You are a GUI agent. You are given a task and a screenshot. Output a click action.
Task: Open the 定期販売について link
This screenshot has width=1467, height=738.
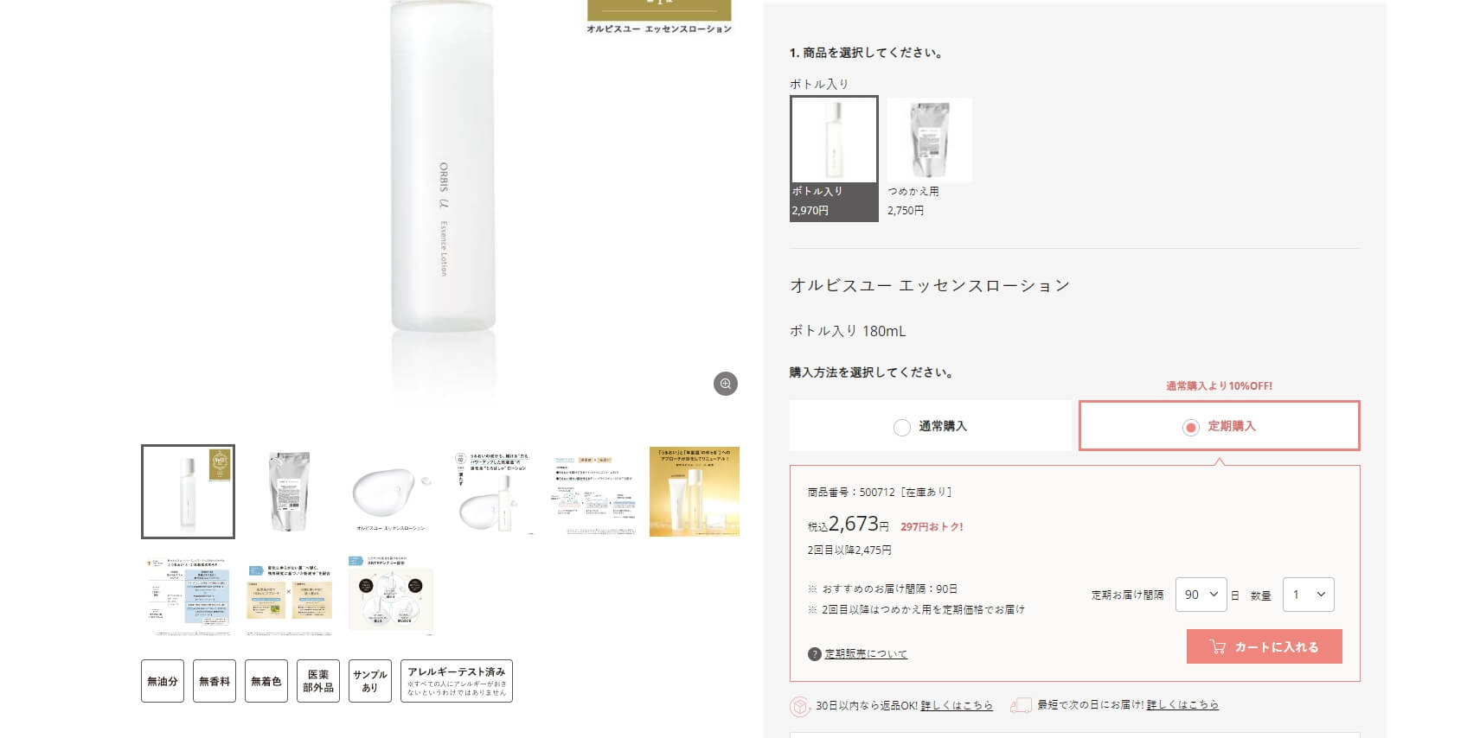[x=866, y=654]
